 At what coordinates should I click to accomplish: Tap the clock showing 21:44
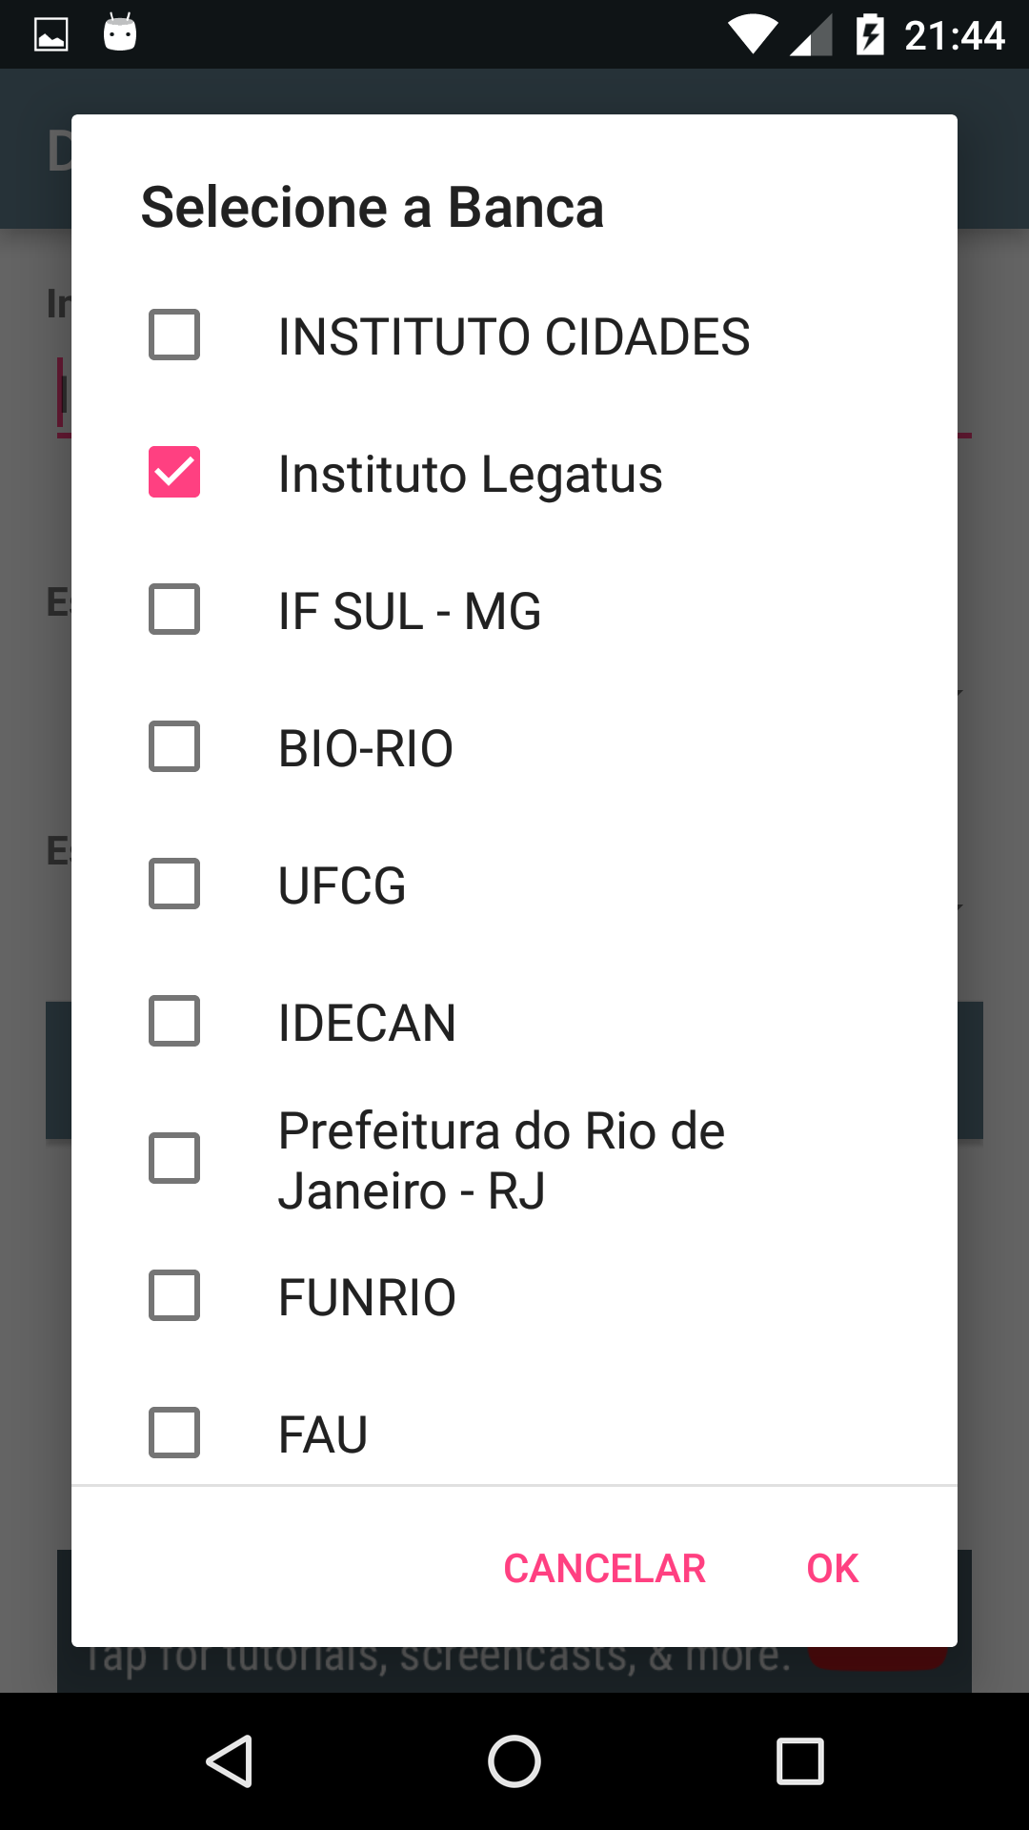(954, 35)
